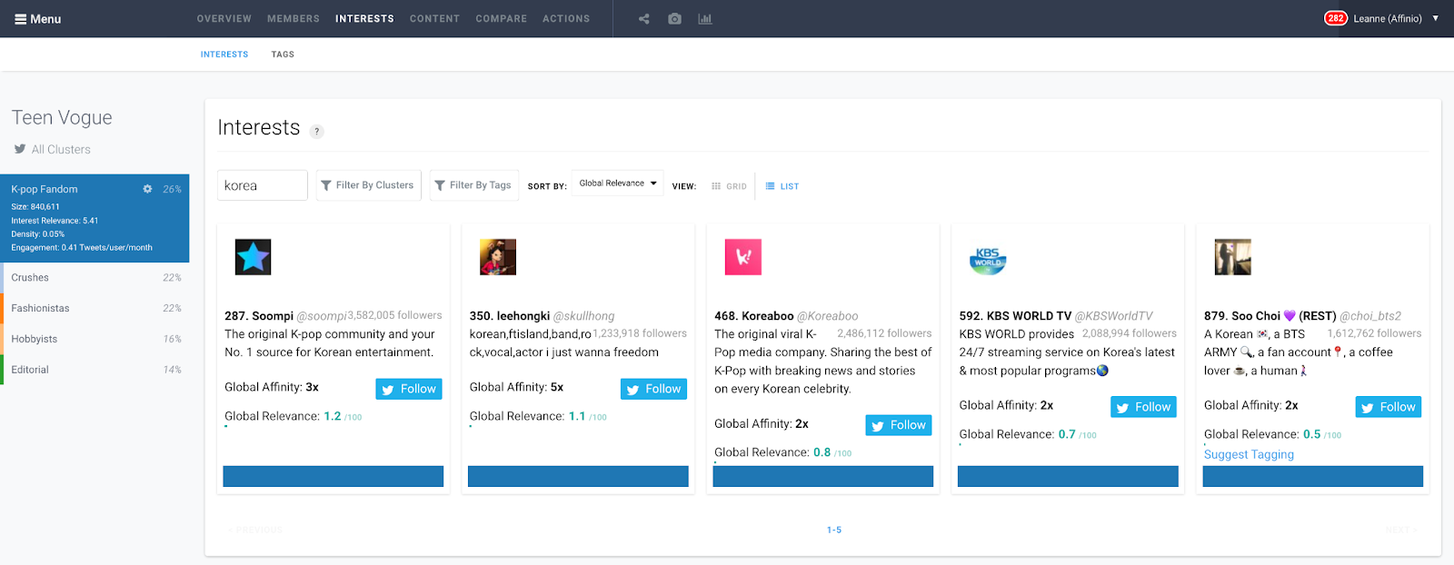Click Soompi Global Relevance 1.2 value
The image size is (1454, 565).
pyautogui.click(x=333, y=416)
